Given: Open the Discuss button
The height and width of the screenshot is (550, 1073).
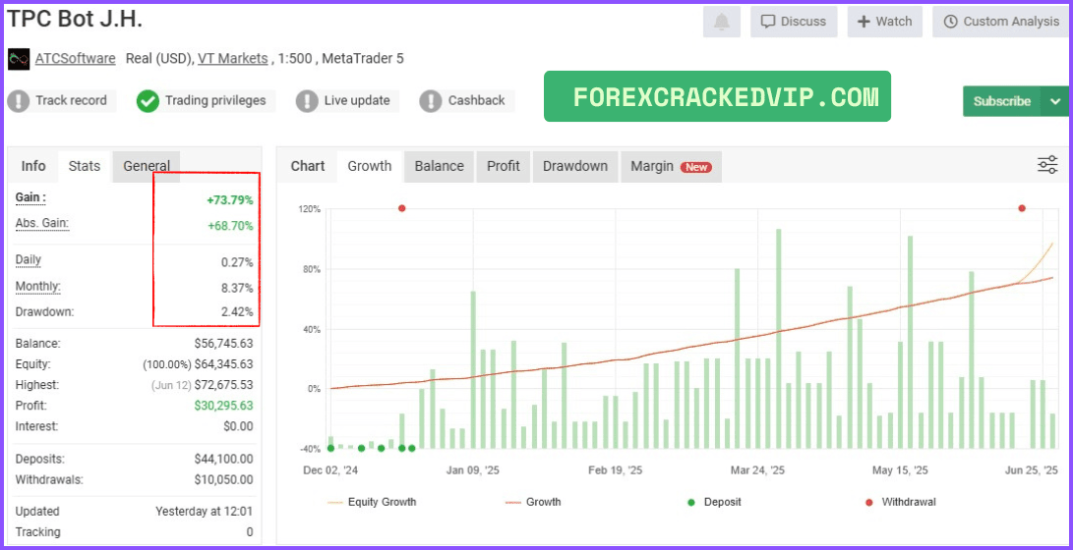Looking at the screenshot, I should pyautogui.click(x=795, y=22).
